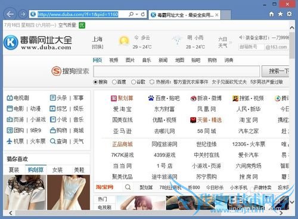Viewport: 298px width, 219px height.
Task: Select the 热门 tab in bottom section
Action: (103, 199)
